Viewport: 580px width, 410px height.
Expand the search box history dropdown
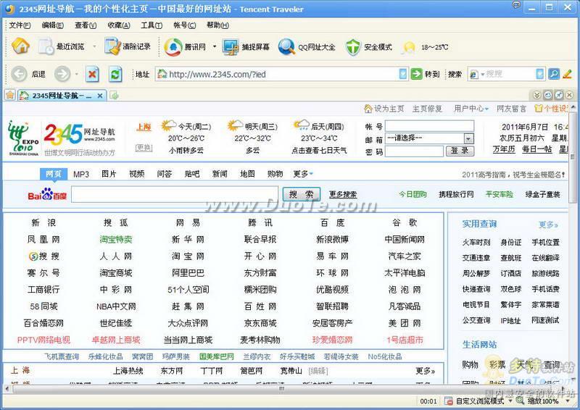540,74
